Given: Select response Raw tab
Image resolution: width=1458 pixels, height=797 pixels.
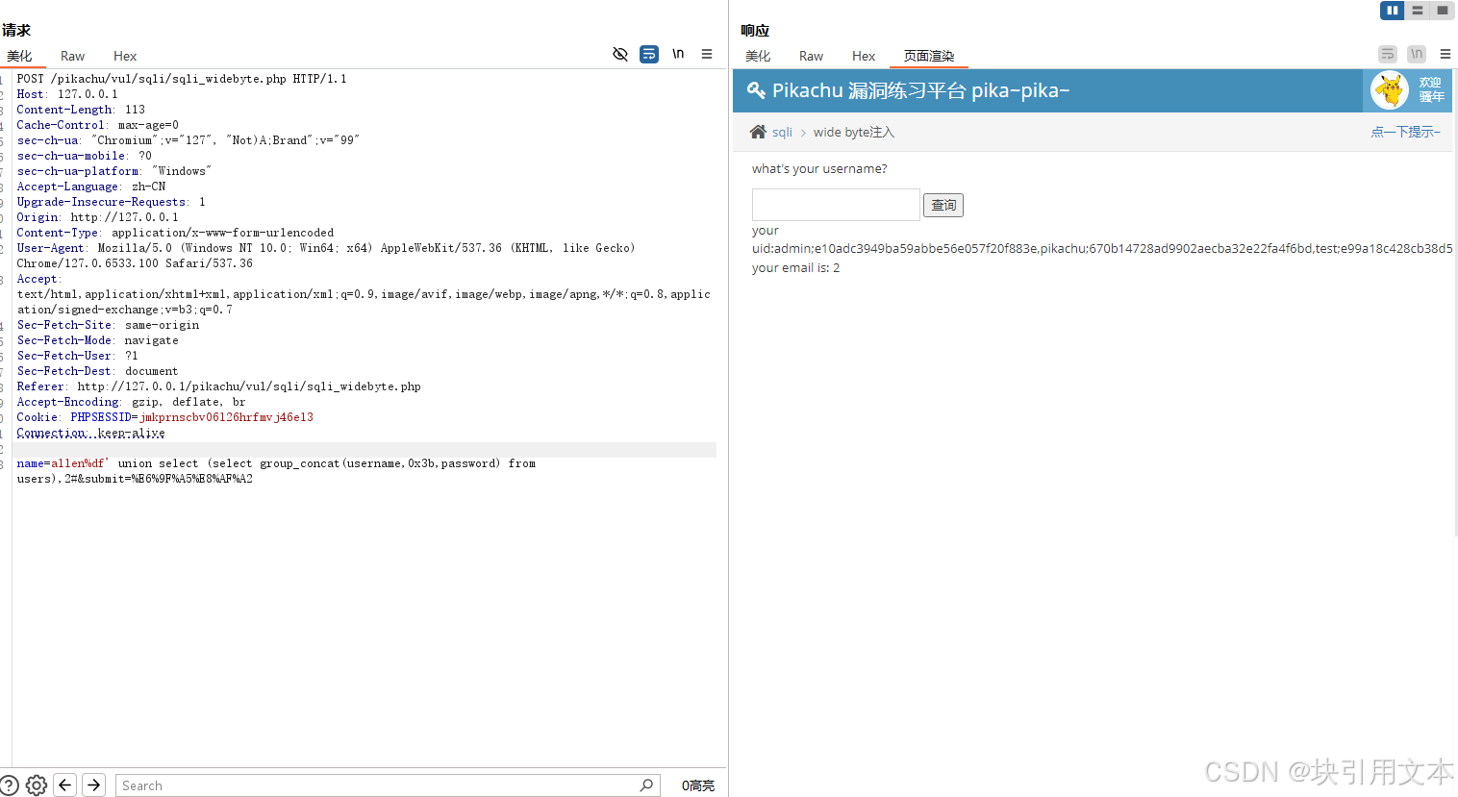Looking at the screenshot, I should [x=811, y=56].
